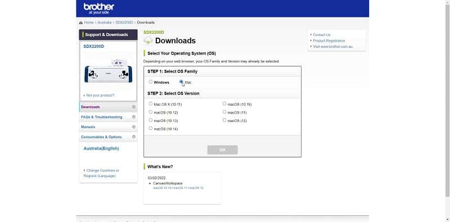Click the SDX2200D product name in sidebar
The width and height of the screenshot is (450, 222).
tap(94, 46)
